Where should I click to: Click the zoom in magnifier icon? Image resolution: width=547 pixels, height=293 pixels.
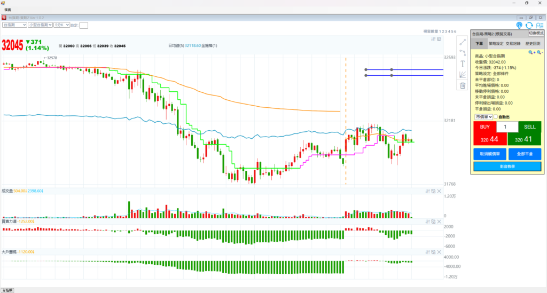tap(532, 52)
